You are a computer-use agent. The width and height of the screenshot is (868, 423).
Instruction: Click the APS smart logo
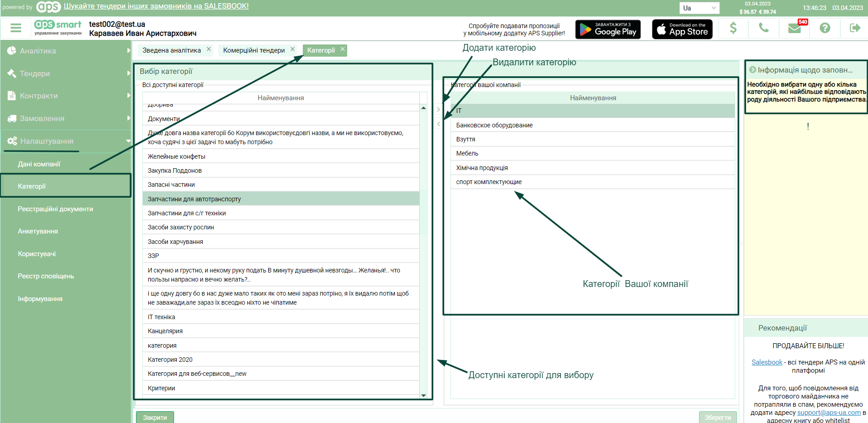click(58, 27)
